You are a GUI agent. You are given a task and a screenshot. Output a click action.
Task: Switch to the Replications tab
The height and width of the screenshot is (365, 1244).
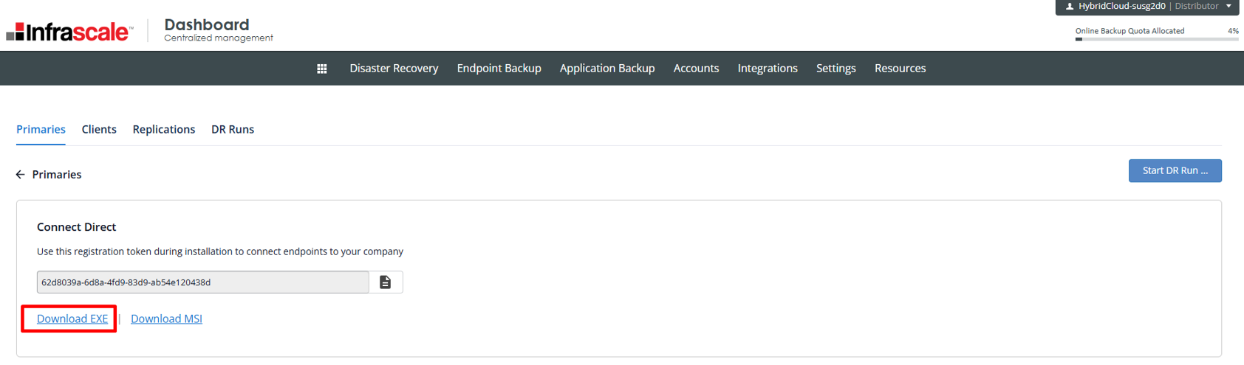(164, 130)
